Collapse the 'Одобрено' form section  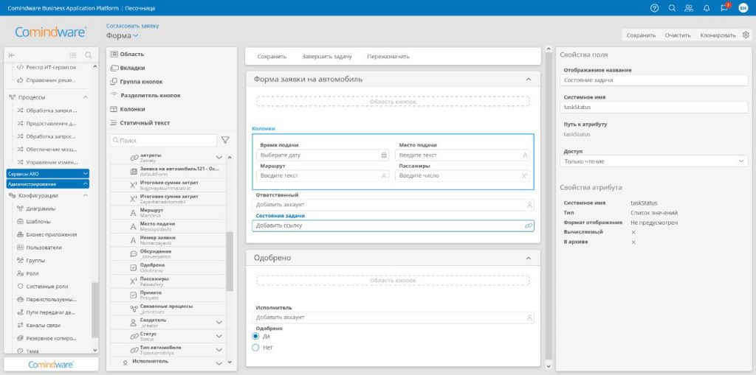tap(528, 258)
